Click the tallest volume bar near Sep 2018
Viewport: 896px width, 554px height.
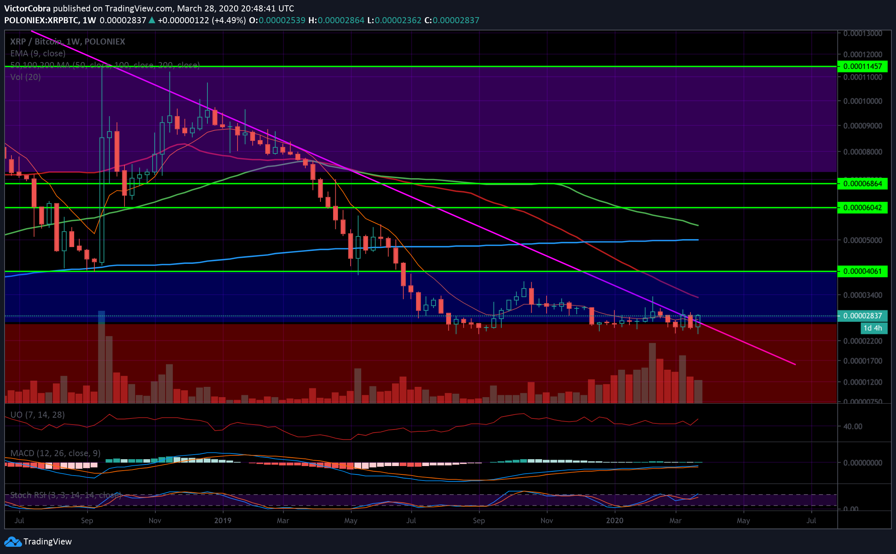102,357
